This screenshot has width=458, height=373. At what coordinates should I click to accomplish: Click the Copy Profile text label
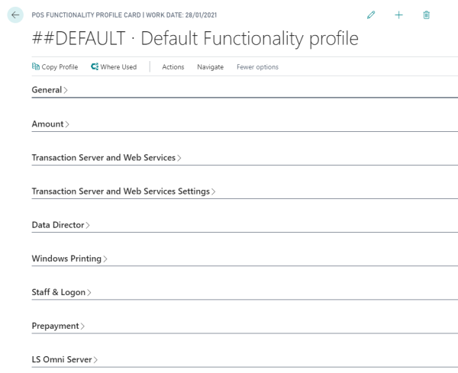point(60,67)
